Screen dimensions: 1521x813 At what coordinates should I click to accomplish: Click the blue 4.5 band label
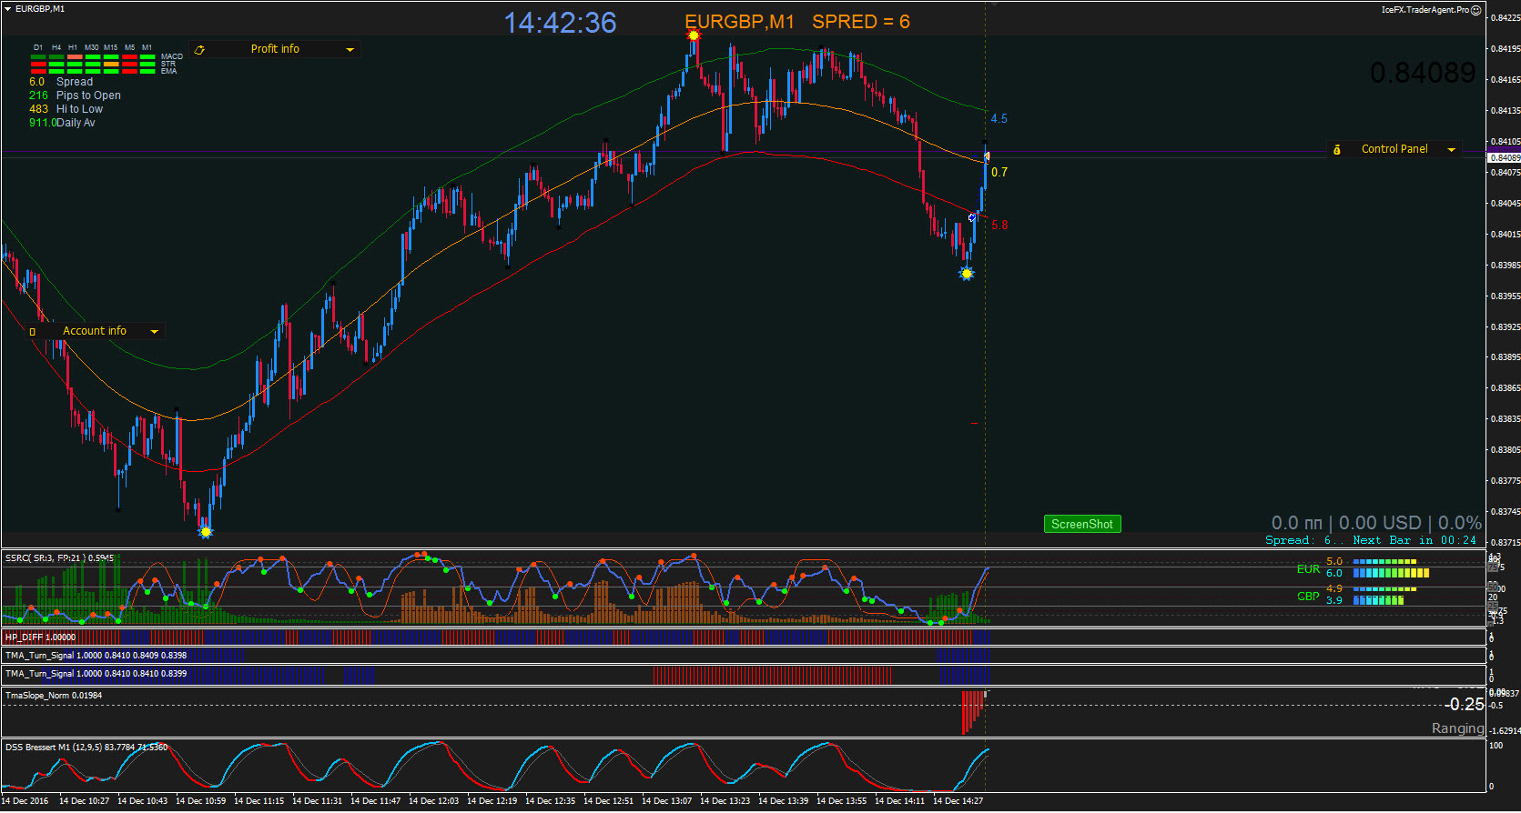[999, 119]
